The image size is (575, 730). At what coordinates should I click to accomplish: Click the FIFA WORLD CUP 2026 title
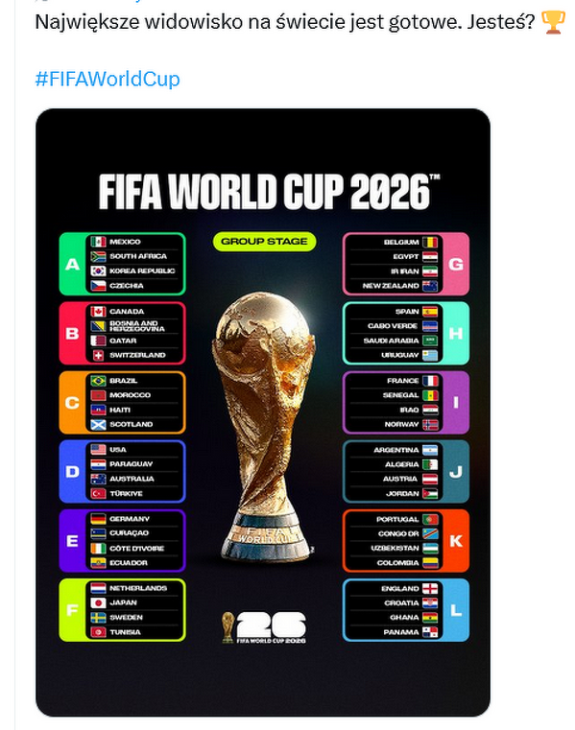[x=270, y=192]
